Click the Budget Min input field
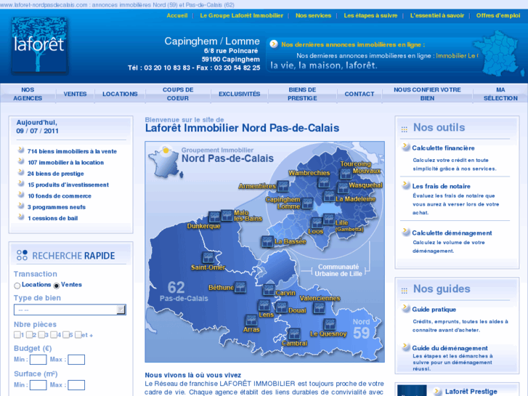The height and width of the screenshot is (396, 528). (38, 360)
